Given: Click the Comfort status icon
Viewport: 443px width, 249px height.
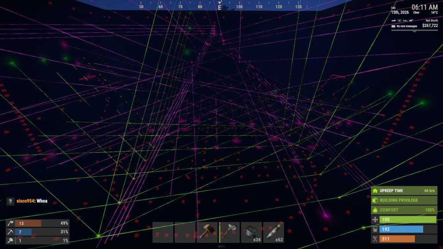Looking at the screenshot, I should coord(375,210).
